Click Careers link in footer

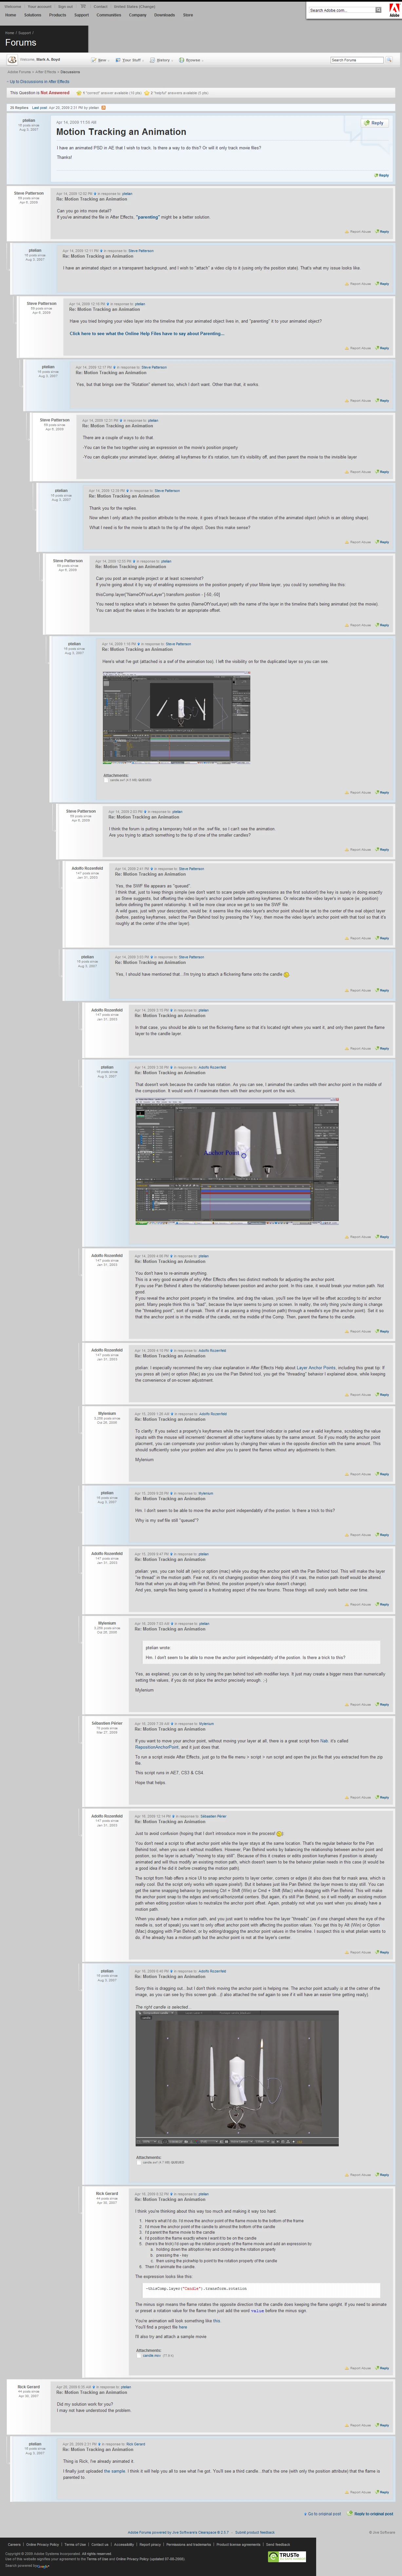click(14, 2544)
